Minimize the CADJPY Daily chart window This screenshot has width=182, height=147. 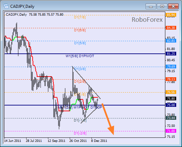pyautogui.click(x=151, y=6)
